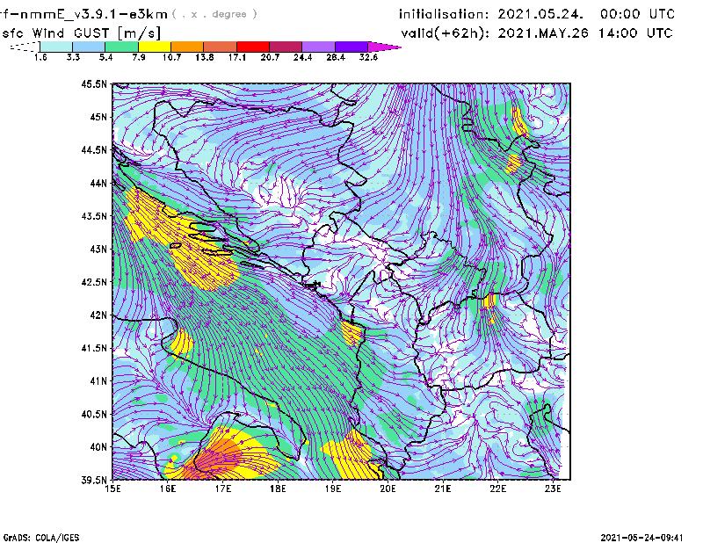Image resolution: width=703 pixels, height=543 pixels.
Task: Click the 'valid(+62h):' label
Action: pyautogui.click(x=446, y=33)
